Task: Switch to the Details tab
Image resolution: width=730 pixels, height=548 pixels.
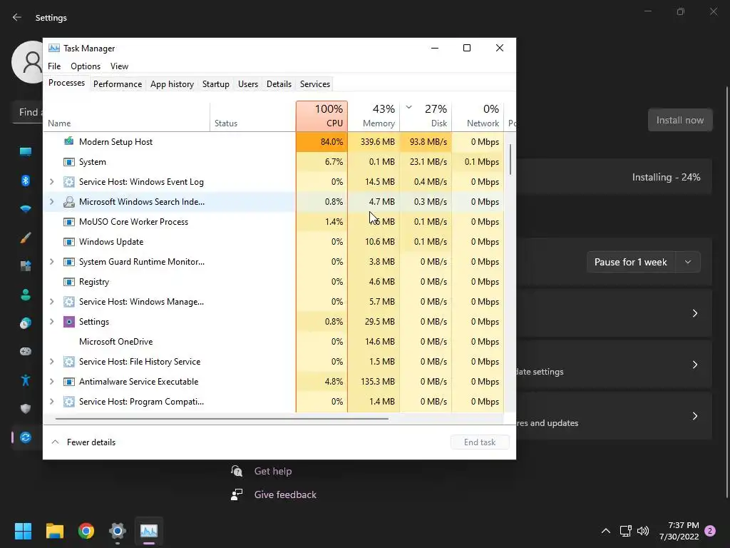Action: (279, 84)
